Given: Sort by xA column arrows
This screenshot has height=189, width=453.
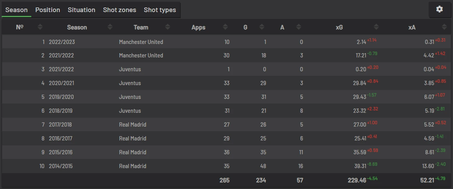Looking at the screenshot, I should 444,27.
